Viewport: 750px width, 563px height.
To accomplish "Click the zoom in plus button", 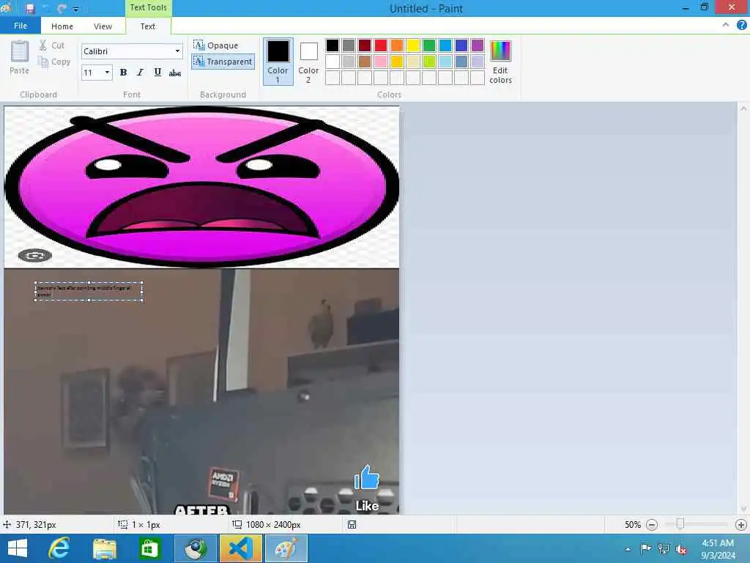I will [741, 525].
